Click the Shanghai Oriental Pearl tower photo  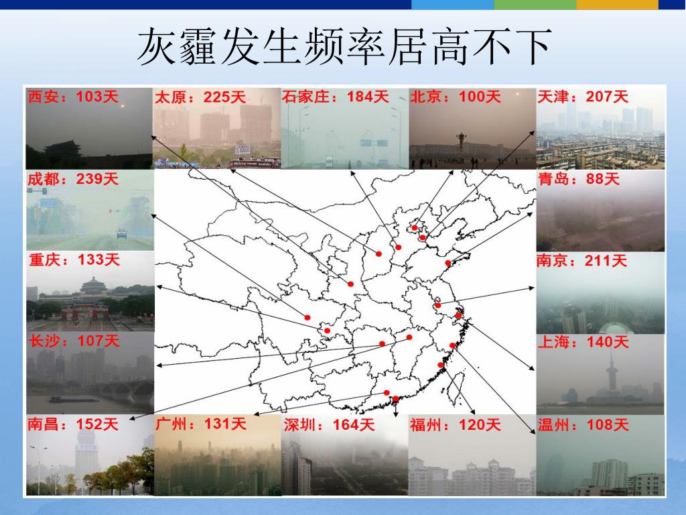point(601,374)
